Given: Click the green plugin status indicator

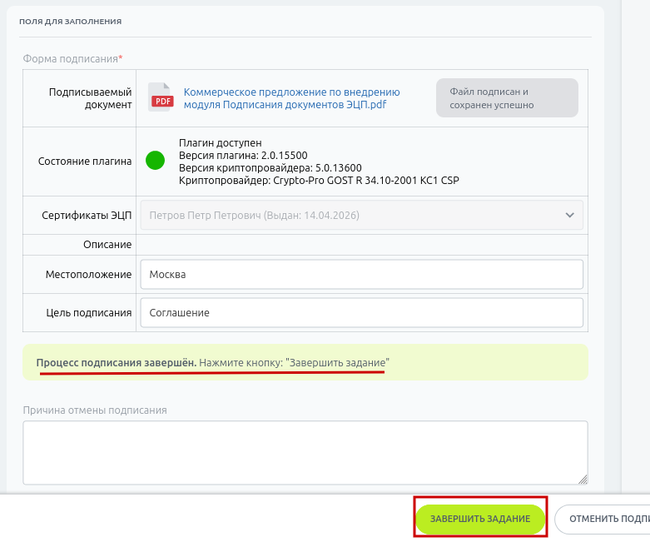Looking at the screenshot, I should [x=156, y=161].
